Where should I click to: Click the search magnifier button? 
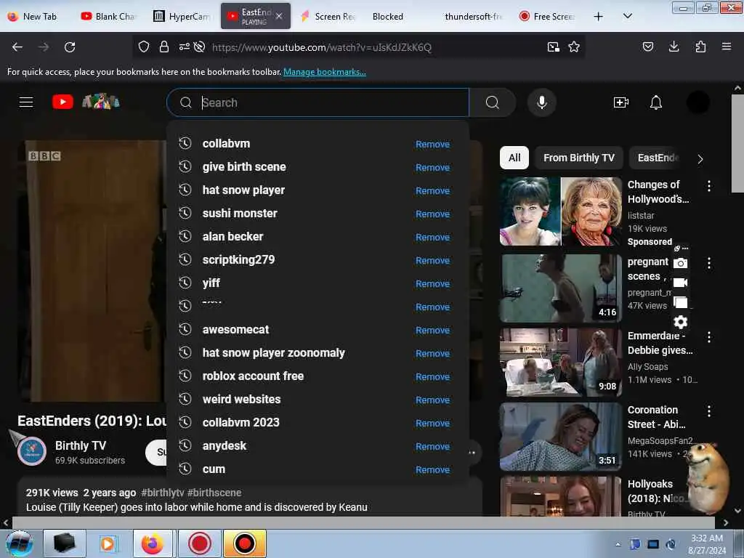pos(493,102)
